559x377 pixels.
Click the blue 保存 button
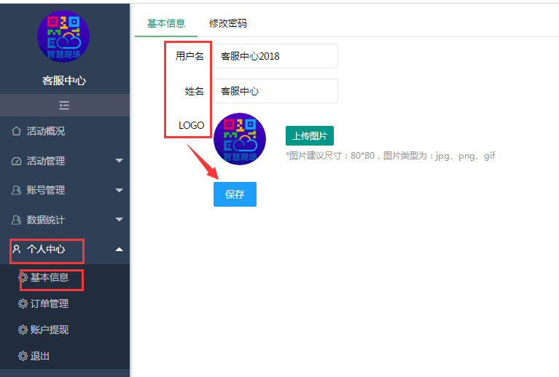(235, 194)
